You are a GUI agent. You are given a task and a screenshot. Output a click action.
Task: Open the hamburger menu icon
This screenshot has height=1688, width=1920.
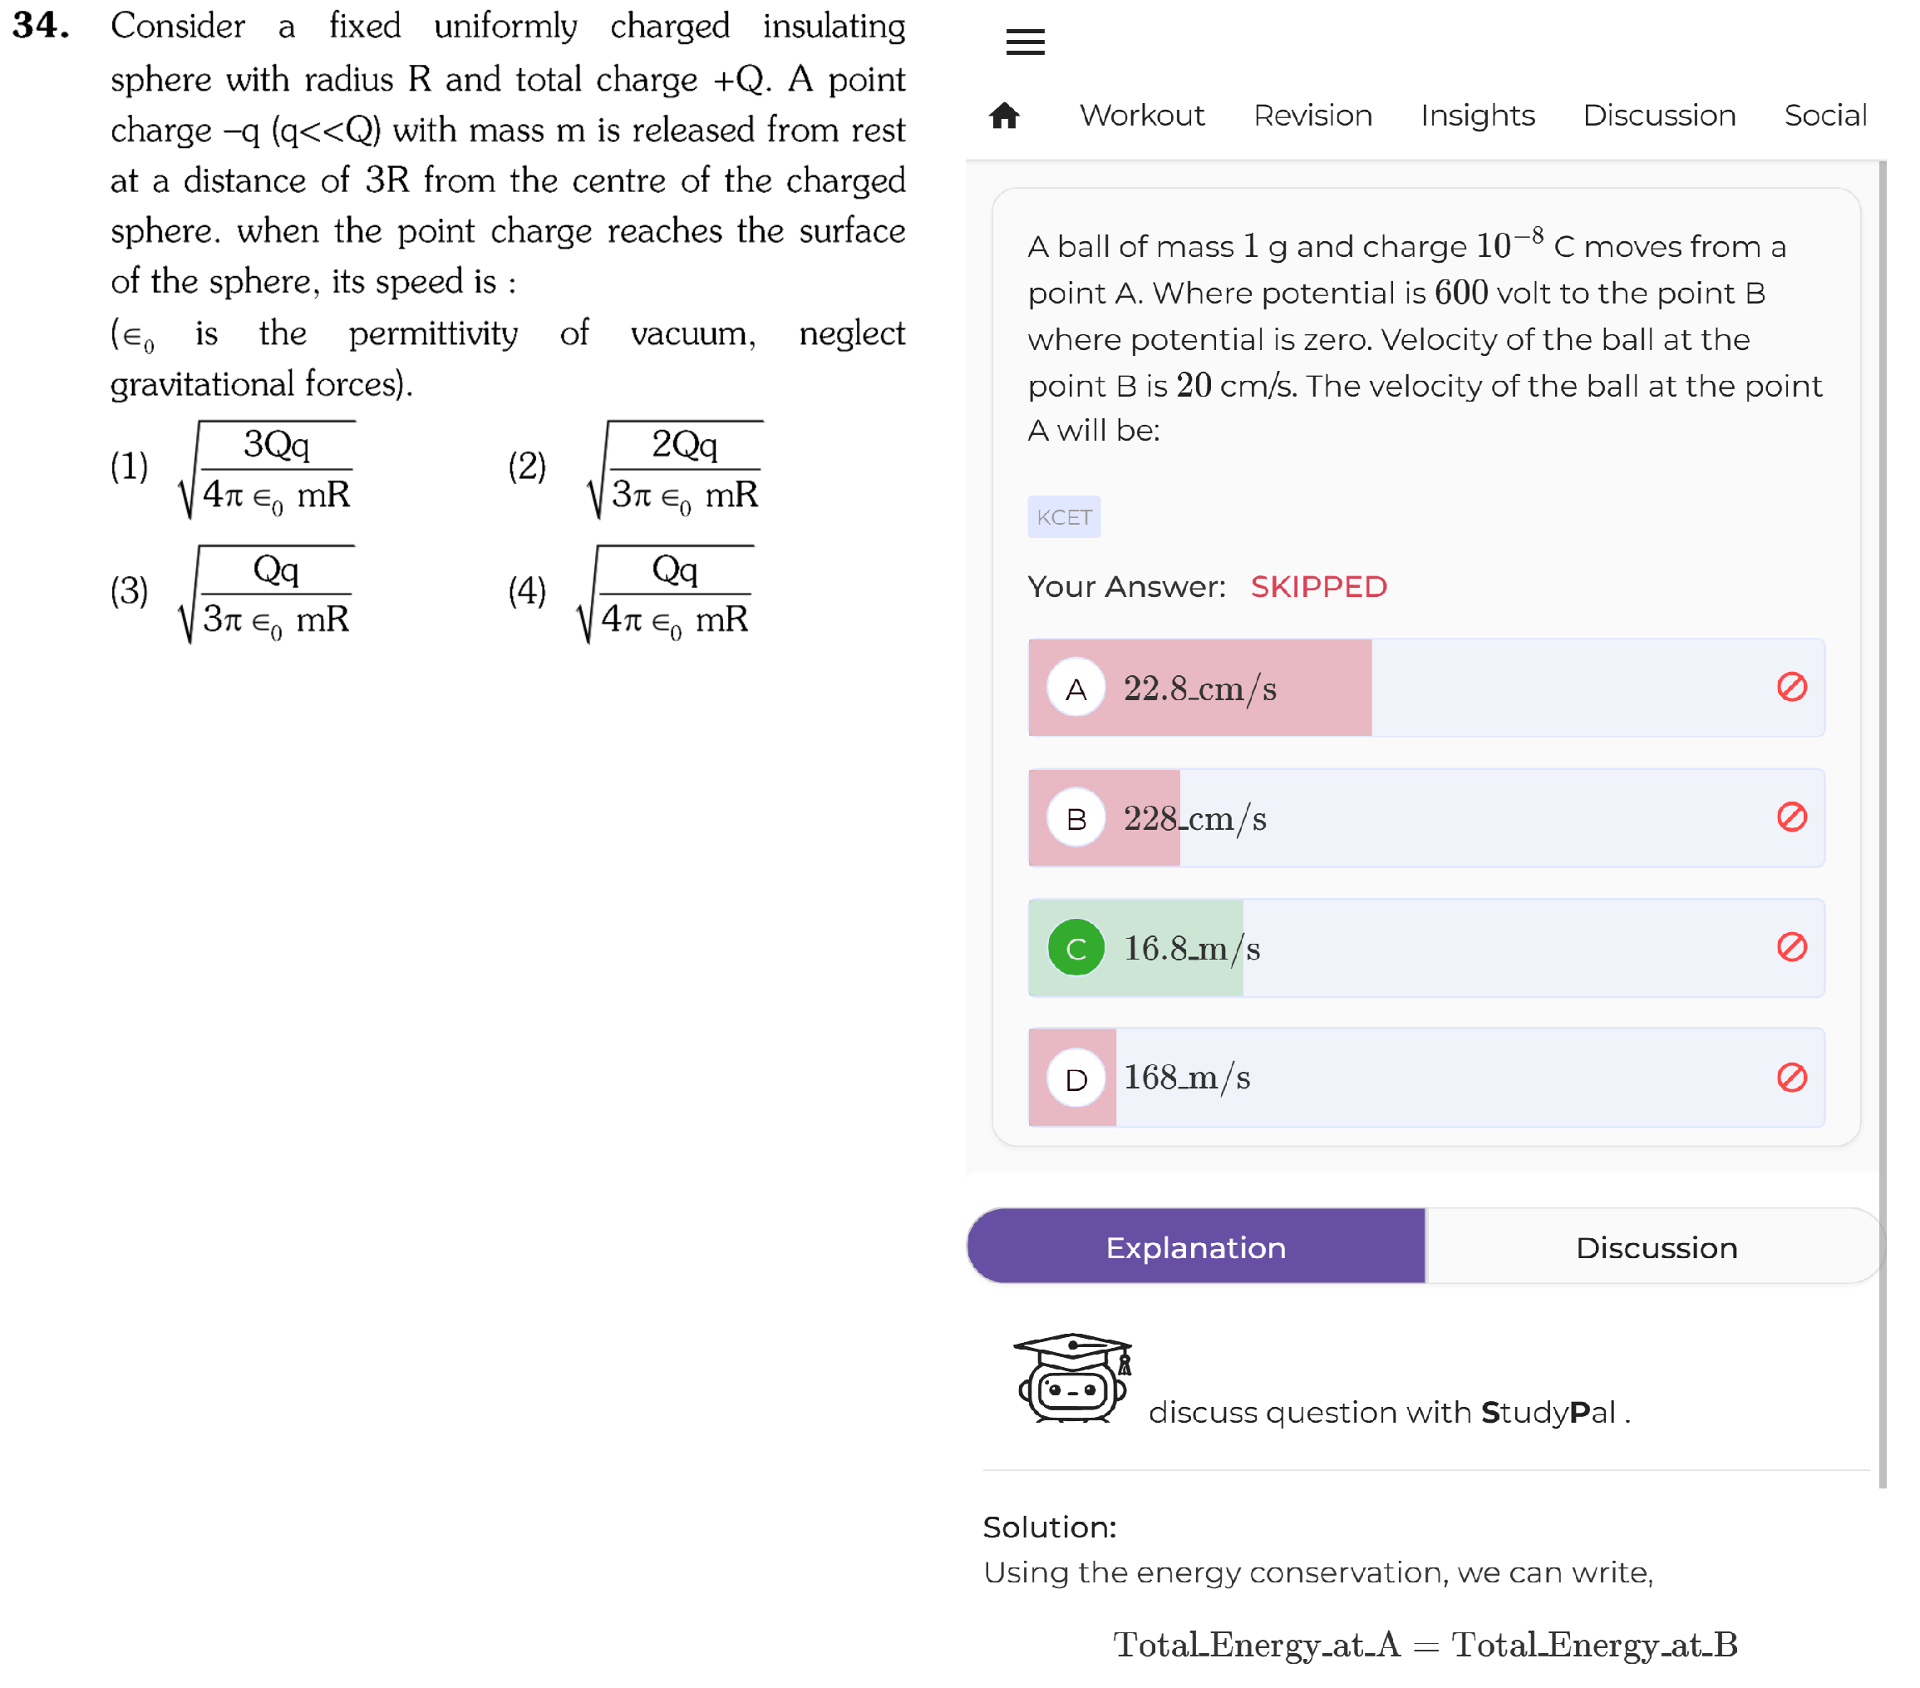click(1025, 42)
